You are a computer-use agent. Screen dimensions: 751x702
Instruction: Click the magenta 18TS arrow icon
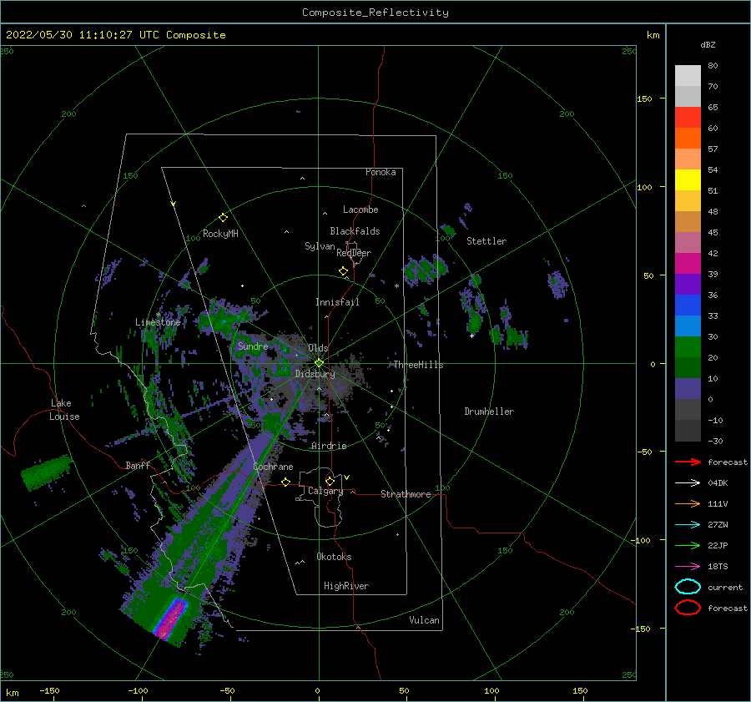point(688,567)
